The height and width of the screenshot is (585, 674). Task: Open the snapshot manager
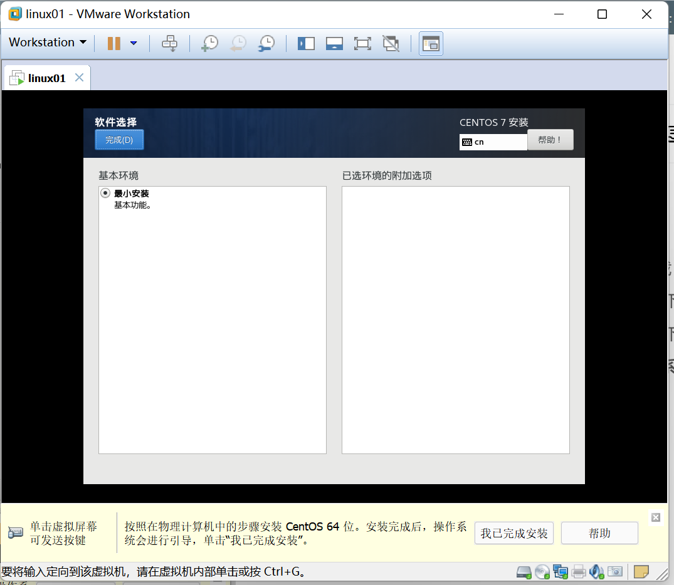pyautogui.click(x=266, y=43)
